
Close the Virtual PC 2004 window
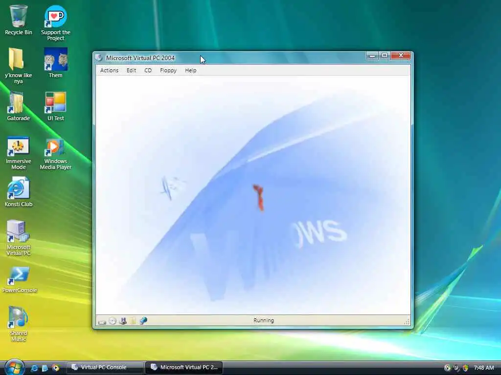point(401,56)
